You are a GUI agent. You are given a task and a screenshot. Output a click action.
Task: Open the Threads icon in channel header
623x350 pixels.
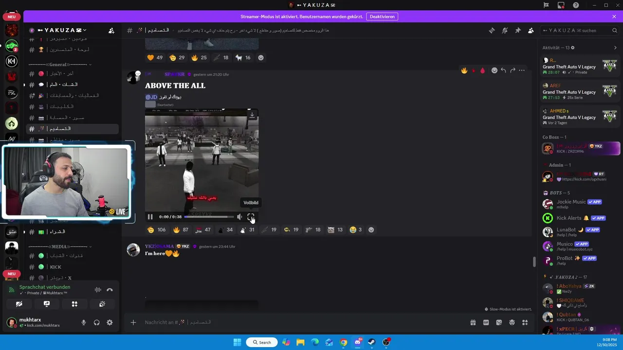492,30
